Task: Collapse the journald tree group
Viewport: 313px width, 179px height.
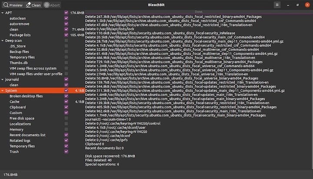Action: pos(3,80)
